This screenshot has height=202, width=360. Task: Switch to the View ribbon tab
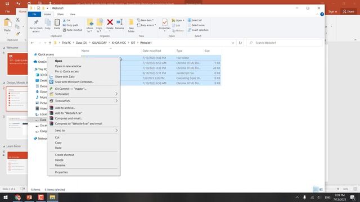(x=73, y=14)
